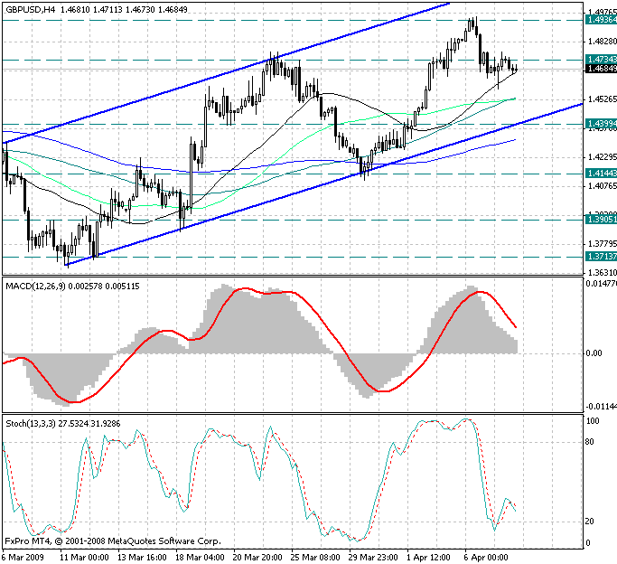The height and width of the screenshot is (564, 617).
Task: Click the Stochastic 20 level axis value
Action: click(x=589, y=522)
